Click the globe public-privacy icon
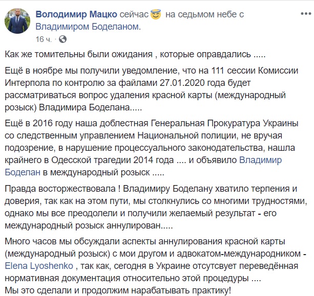 (x=62, y=39)
